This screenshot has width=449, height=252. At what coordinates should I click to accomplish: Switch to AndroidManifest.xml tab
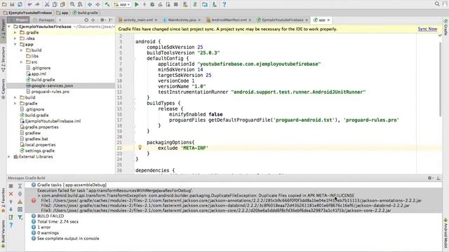(x=229, y=20)
